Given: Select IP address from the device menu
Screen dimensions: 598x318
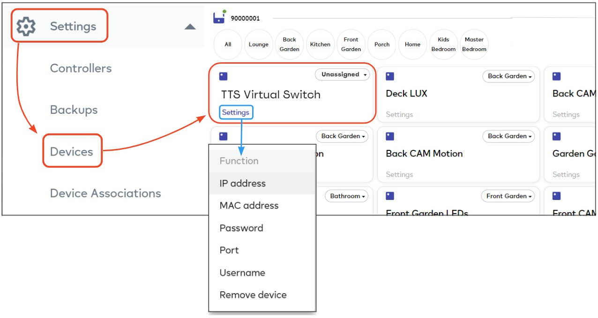Looking at the screenshot, I should (x=242, y=183).
